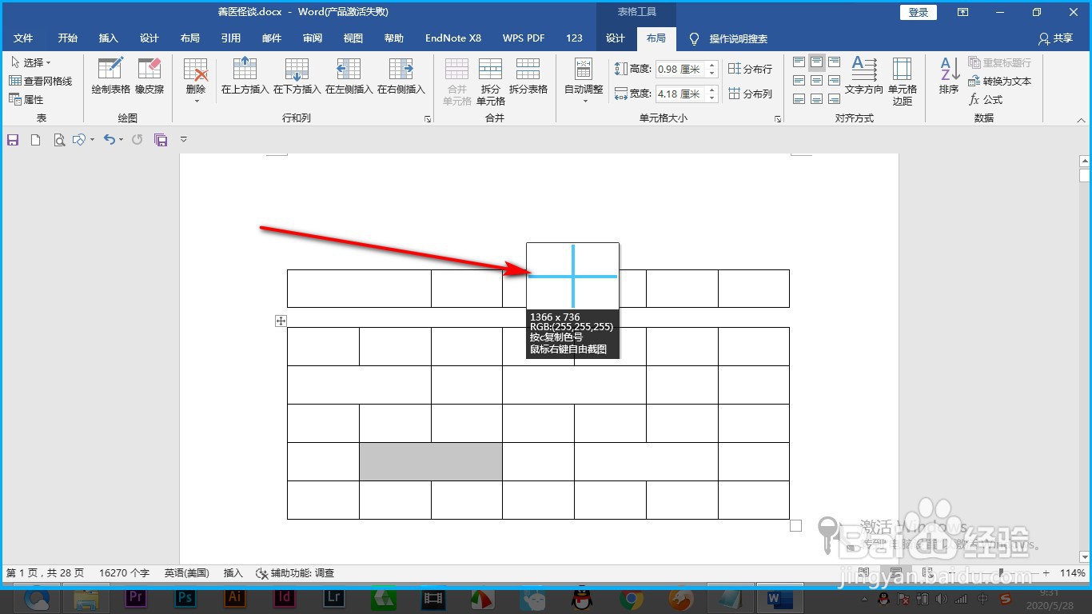
Task: Open the 单元格大小 dialog launcher
Action: click(x=776, y=118)
